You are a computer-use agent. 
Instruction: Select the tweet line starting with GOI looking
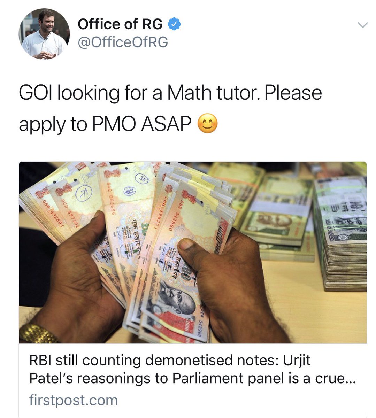click(x=170, y=93)
